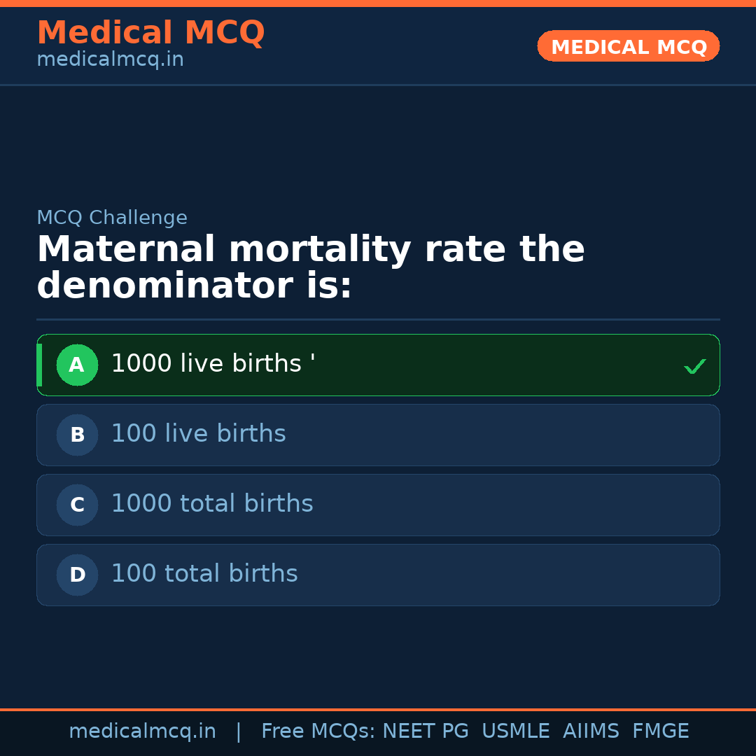756x756 pixels.
Task: Click the maternal mortality question heading
Action: (310, 268)
